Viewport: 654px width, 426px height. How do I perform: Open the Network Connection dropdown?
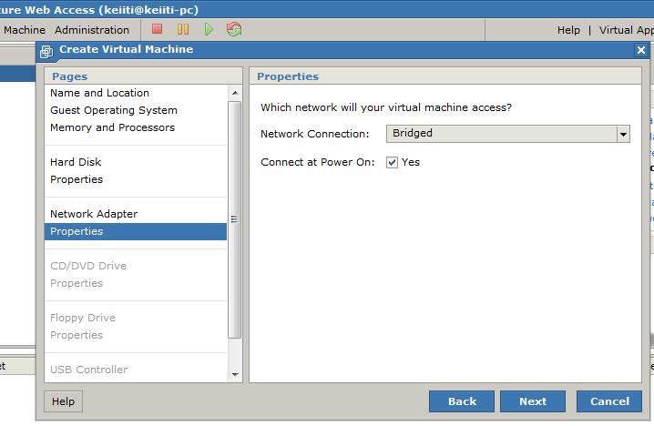tap(507, 134)
